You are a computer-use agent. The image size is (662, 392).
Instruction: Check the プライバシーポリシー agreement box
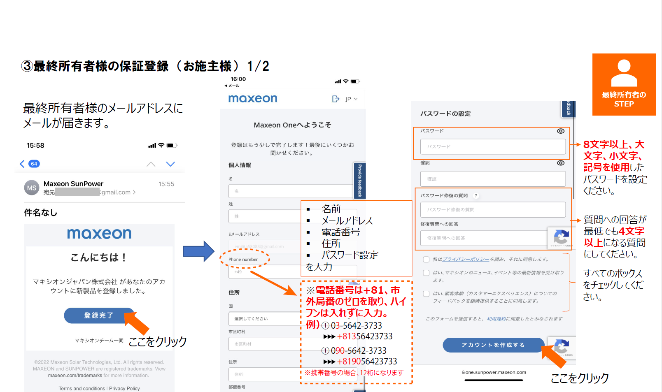pyautogui.click(x=427, y=259)
